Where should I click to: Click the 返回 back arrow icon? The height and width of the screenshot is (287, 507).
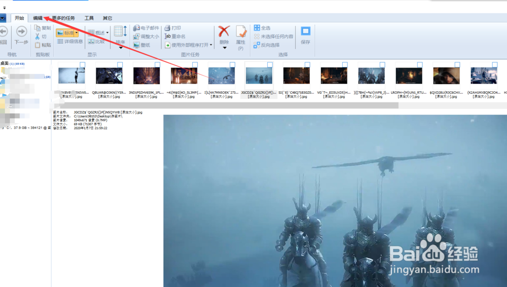(x=3, y=31)
